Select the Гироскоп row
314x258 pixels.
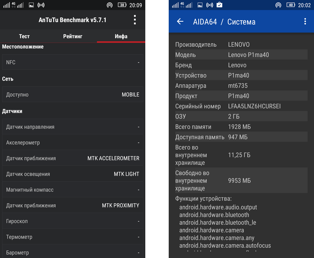point(73,221)
